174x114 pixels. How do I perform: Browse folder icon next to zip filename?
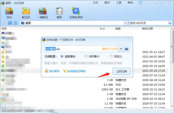126,49
